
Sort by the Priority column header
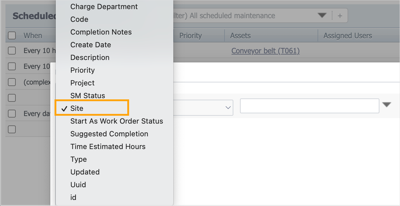(x=190, y=36)
